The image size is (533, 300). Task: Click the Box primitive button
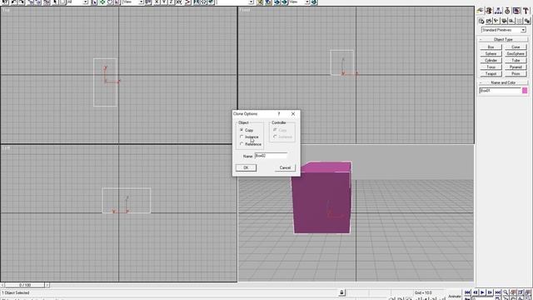coord(491,47)
